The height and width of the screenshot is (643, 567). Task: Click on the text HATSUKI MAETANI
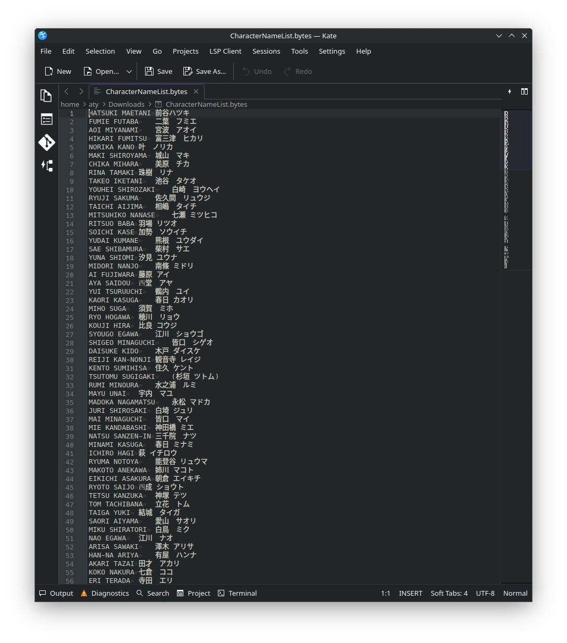point(120,113)
